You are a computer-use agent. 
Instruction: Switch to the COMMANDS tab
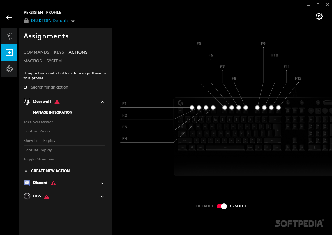click(x=36, y=52)
